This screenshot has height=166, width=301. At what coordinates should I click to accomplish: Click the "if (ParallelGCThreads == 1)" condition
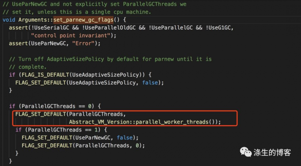coord(61,130)
